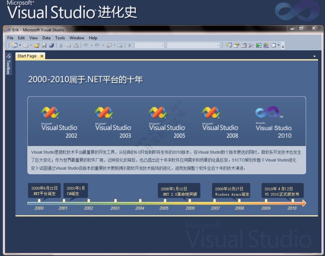Cut selection using the scissors icon

(x=61, y=45)
